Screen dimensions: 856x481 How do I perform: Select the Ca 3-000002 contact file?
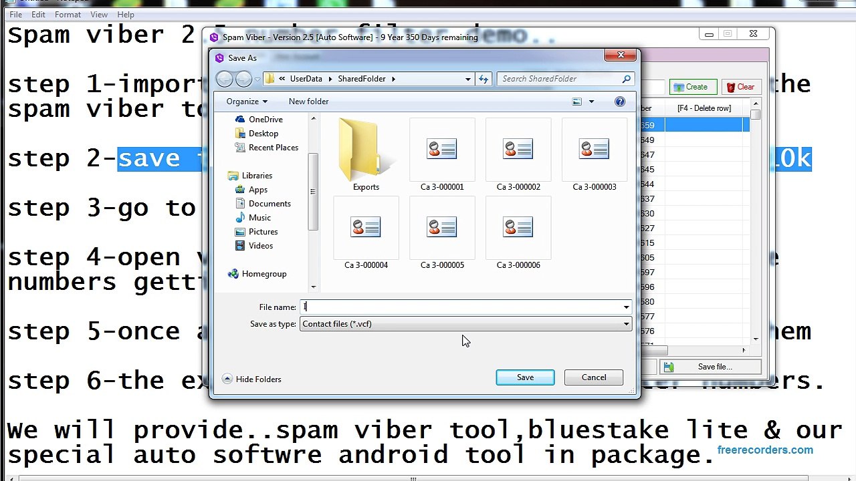[x=518, y=156]
